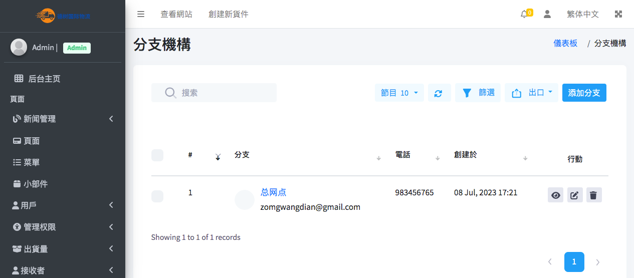Image resolution: width=634 pixels, height=278 pixels.
Task: Open the 節目 10 page size dropdown
Action: [x=399, y=93]
